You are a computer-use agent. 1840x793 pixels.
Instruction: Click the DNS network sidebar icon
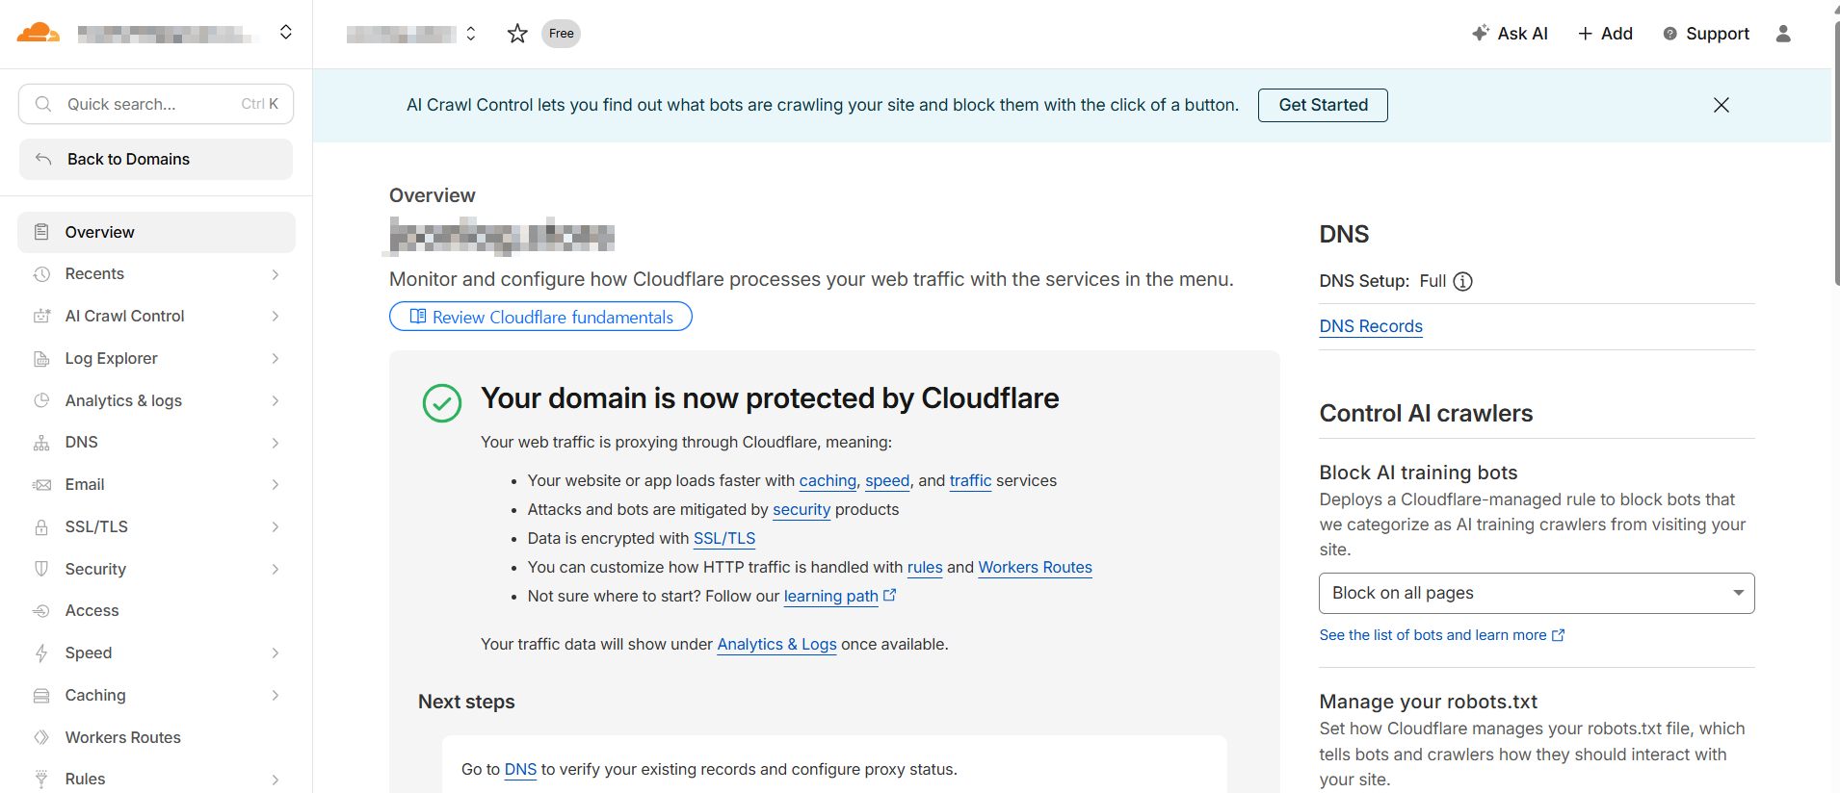click(x=41, y=443)
